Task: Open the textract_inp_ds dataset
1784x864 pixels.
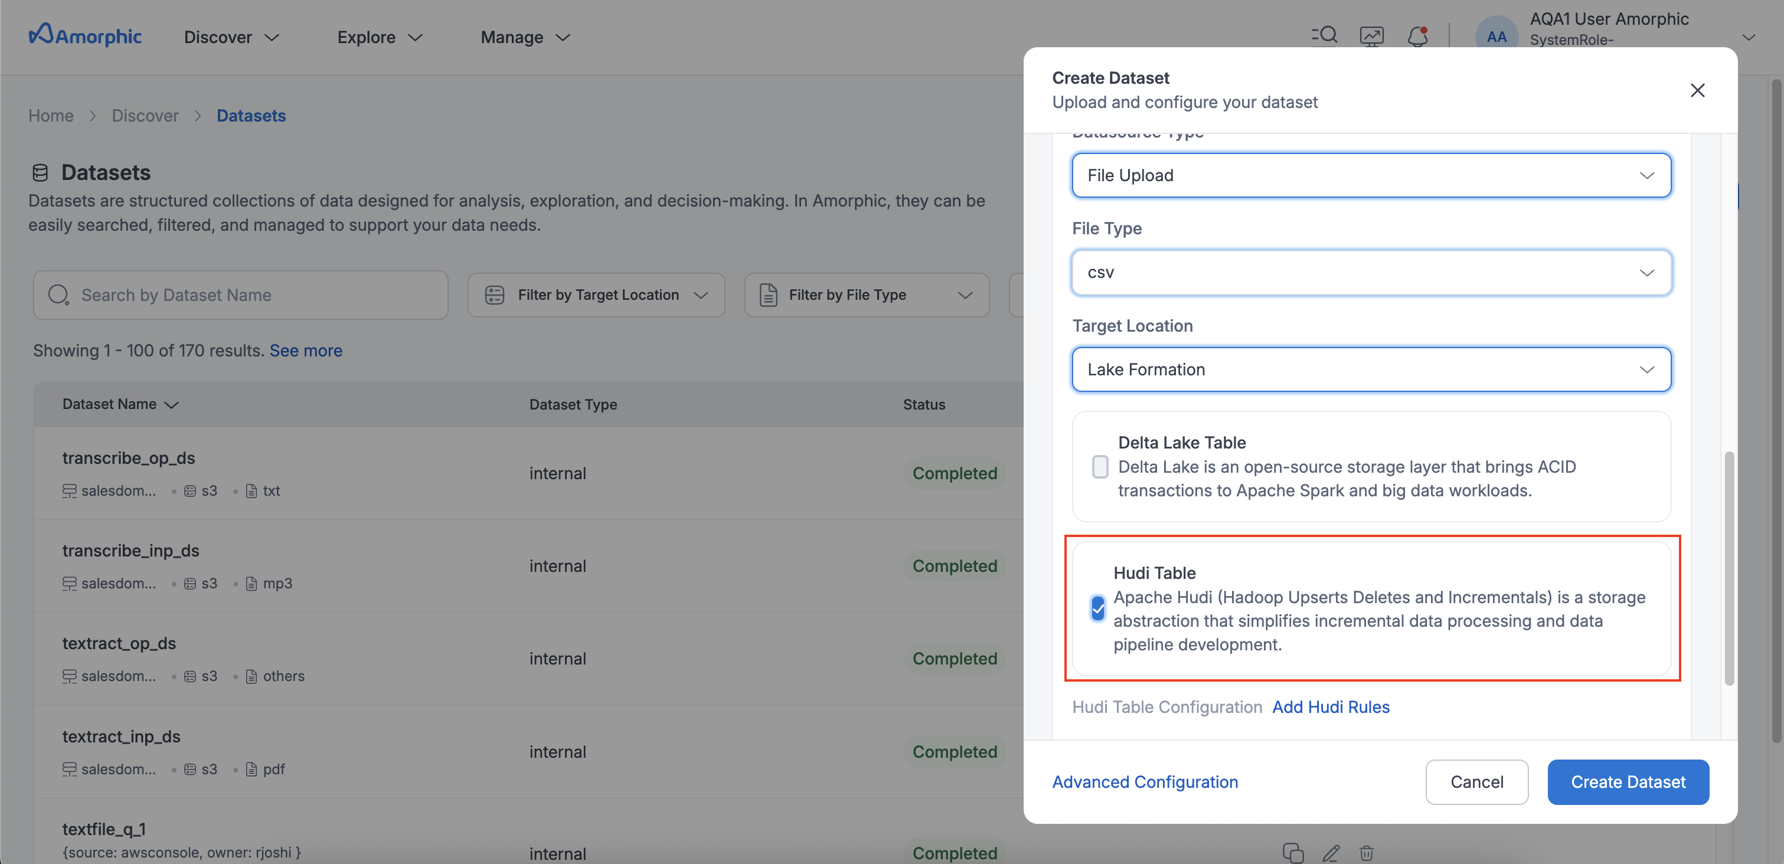Action: point(120,736)
